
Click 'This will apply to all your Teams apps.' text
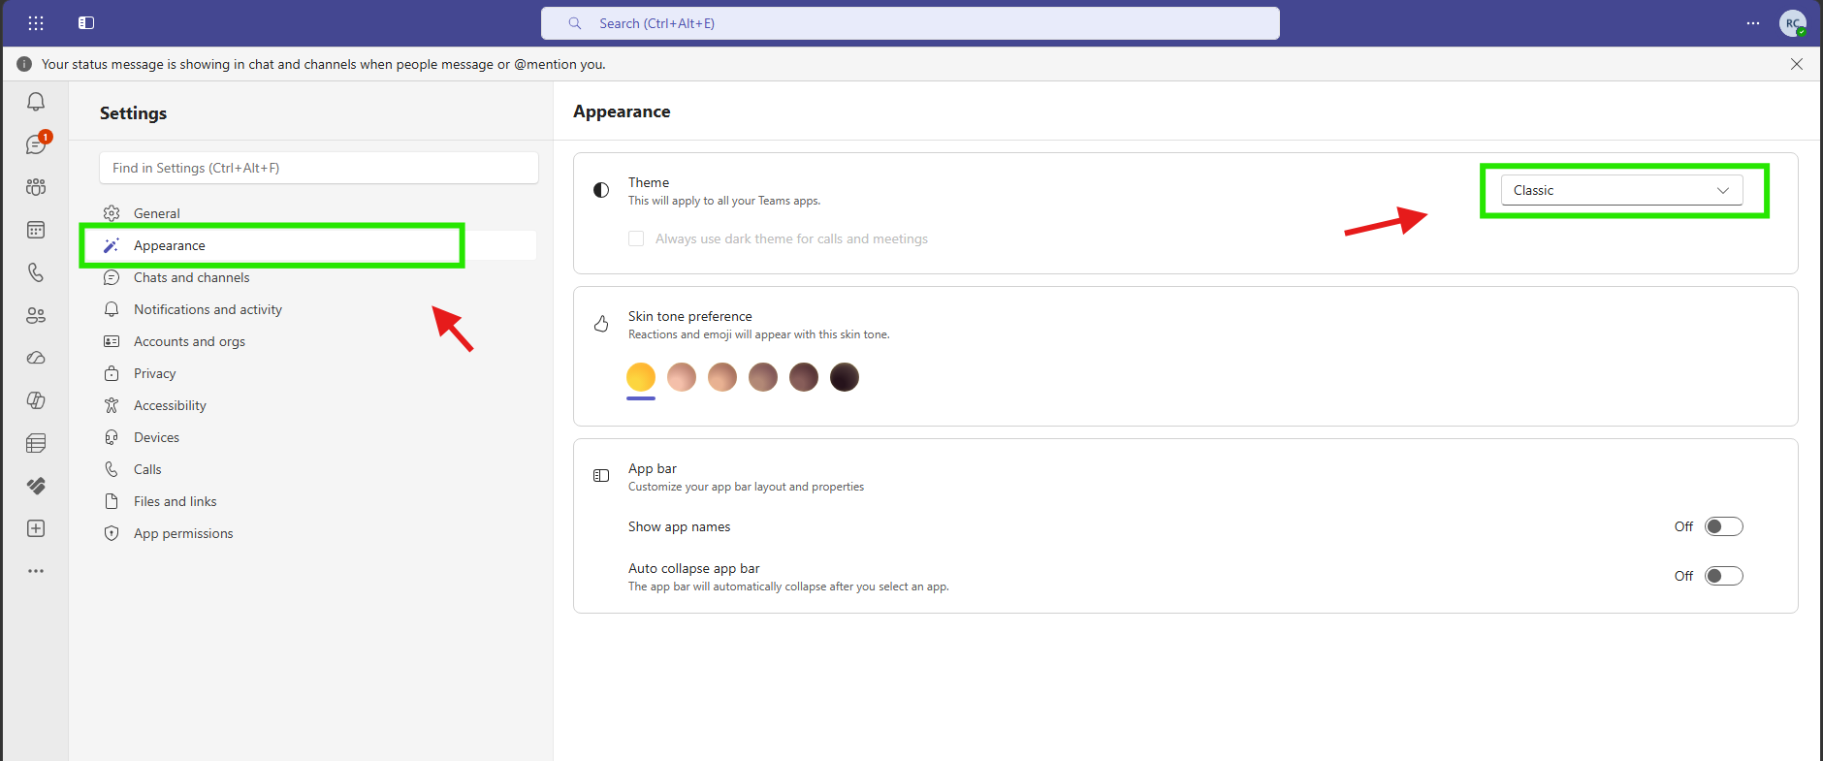pos(724,201)
